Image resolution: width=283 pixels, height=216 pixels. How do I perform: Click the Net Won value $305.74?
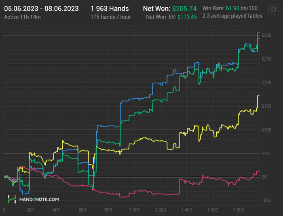184,8
